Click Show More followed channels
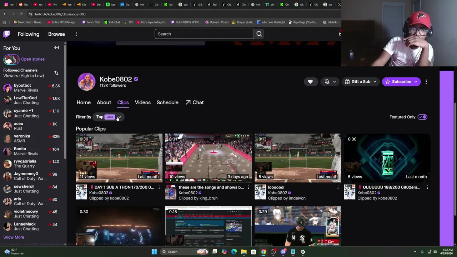Viewport: 457px width, 257px height. click(14, 237)
